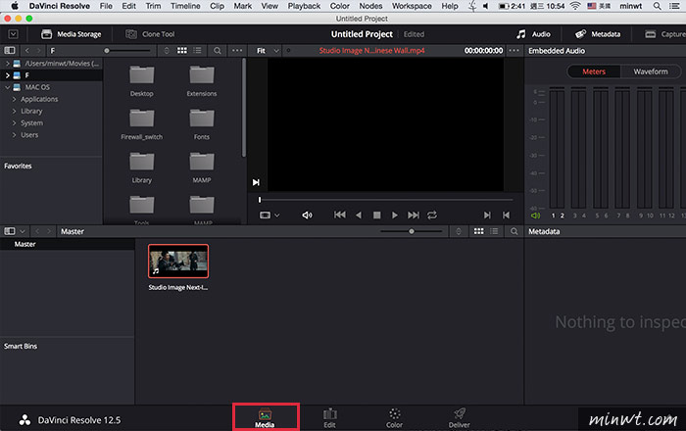Click the next-clip arrow at viewer left

tap(256, 182)
